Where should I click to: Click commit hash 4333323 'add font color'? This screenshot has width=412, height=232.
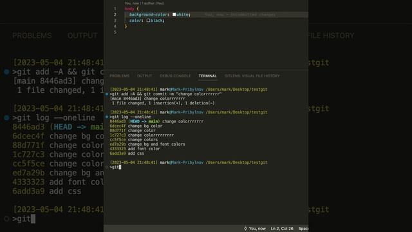tap(118, 149)
